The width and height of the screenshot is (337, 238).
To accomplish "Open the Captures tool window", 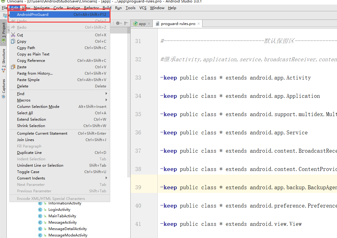I will click(x=3, y=88).
